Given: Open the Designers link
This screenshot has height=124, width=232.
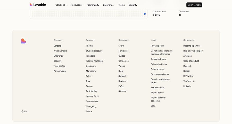Looking at the screenshot, I should (91, 66).
